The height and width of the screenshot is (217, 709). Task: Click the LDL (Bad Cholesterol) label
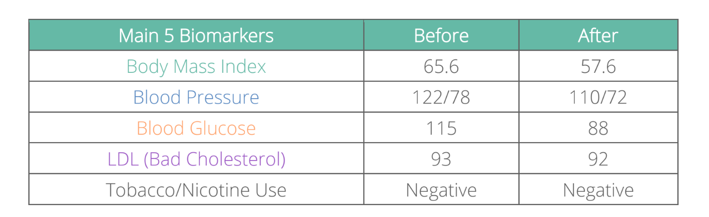(x=196, y=159)
